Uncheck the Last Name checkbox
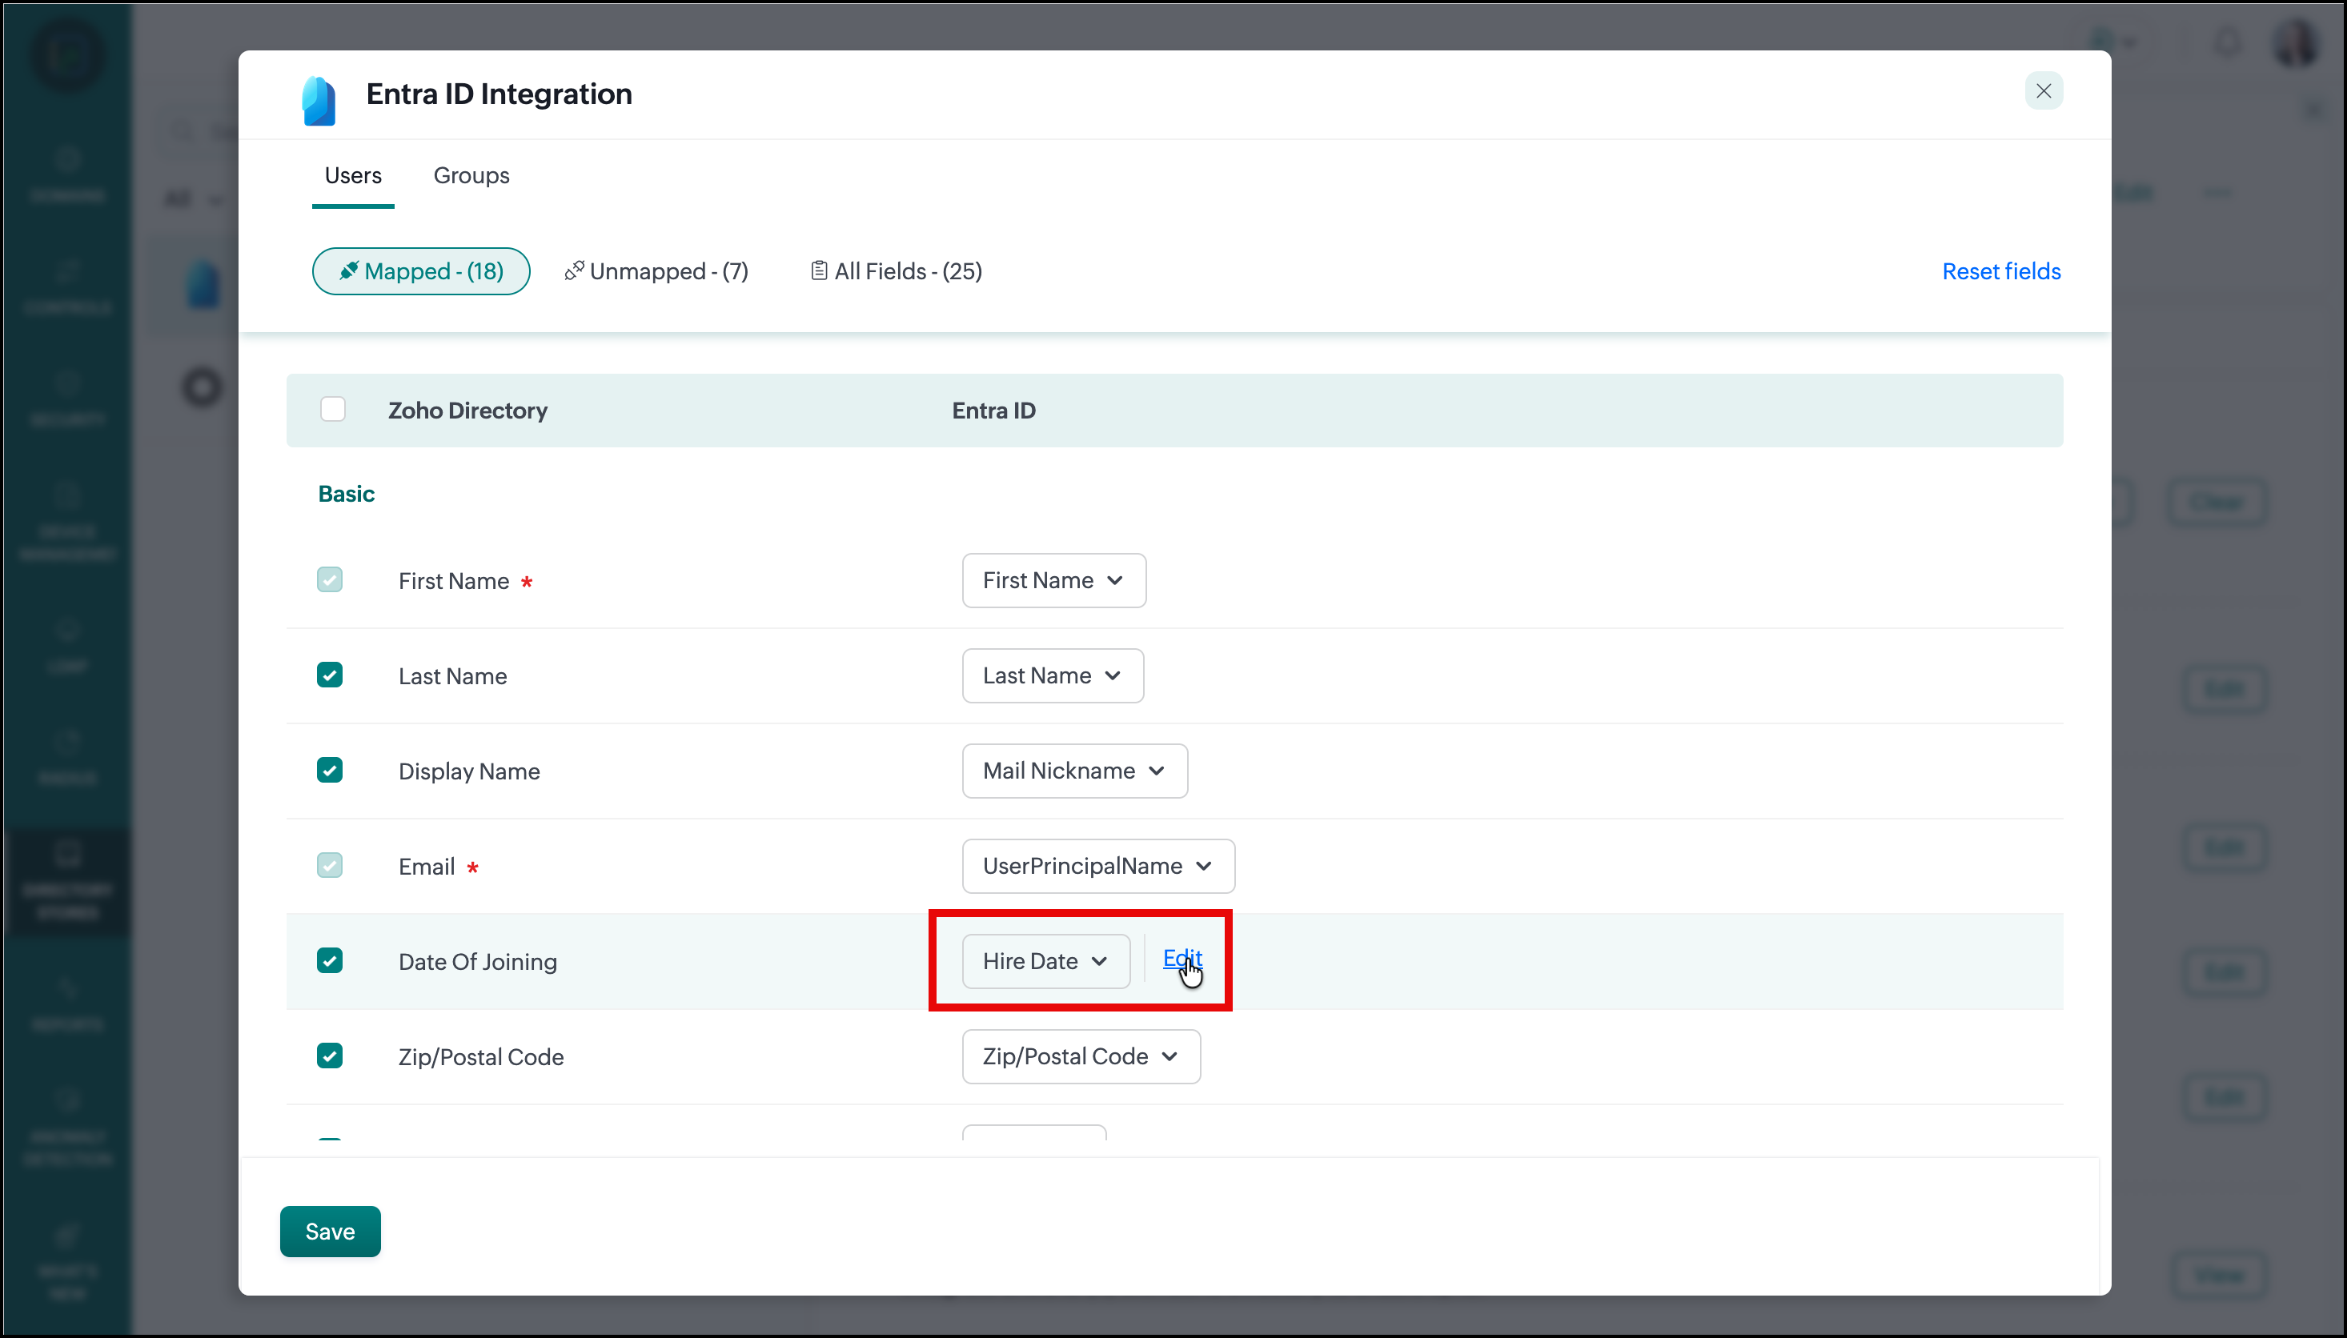Viewport: 2347px width, 1338px height. point(330,675)
